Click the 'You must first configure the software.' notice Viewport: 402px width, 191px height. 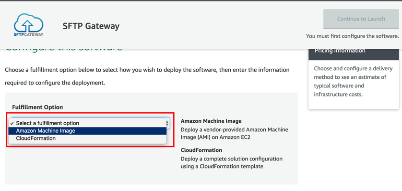click(x=352, y=36)
